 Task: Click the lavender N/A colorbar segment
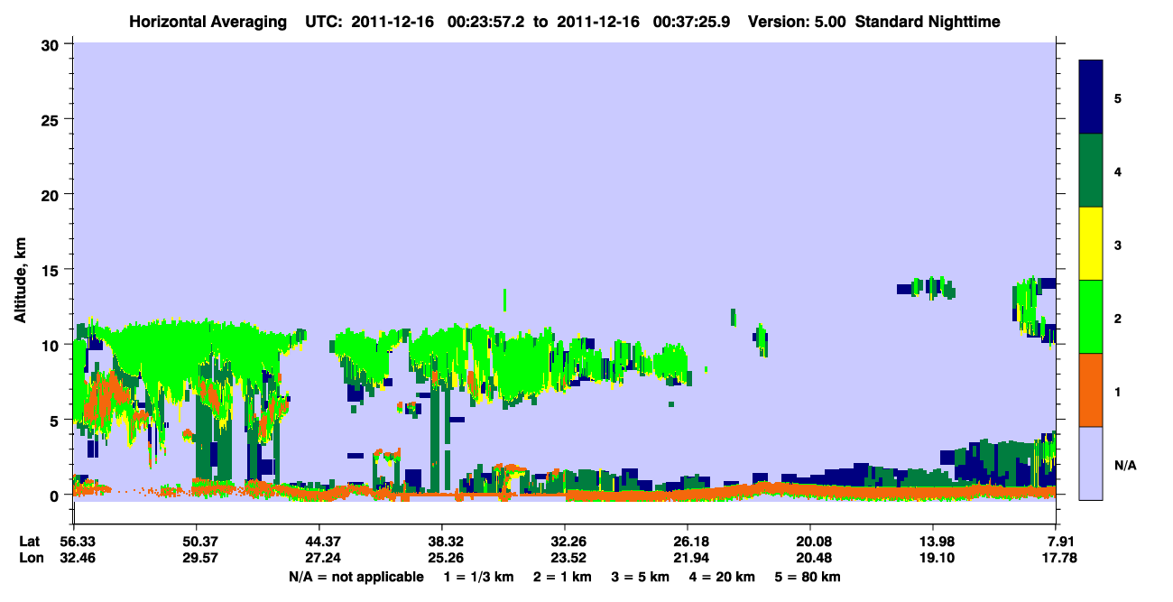1091,463
